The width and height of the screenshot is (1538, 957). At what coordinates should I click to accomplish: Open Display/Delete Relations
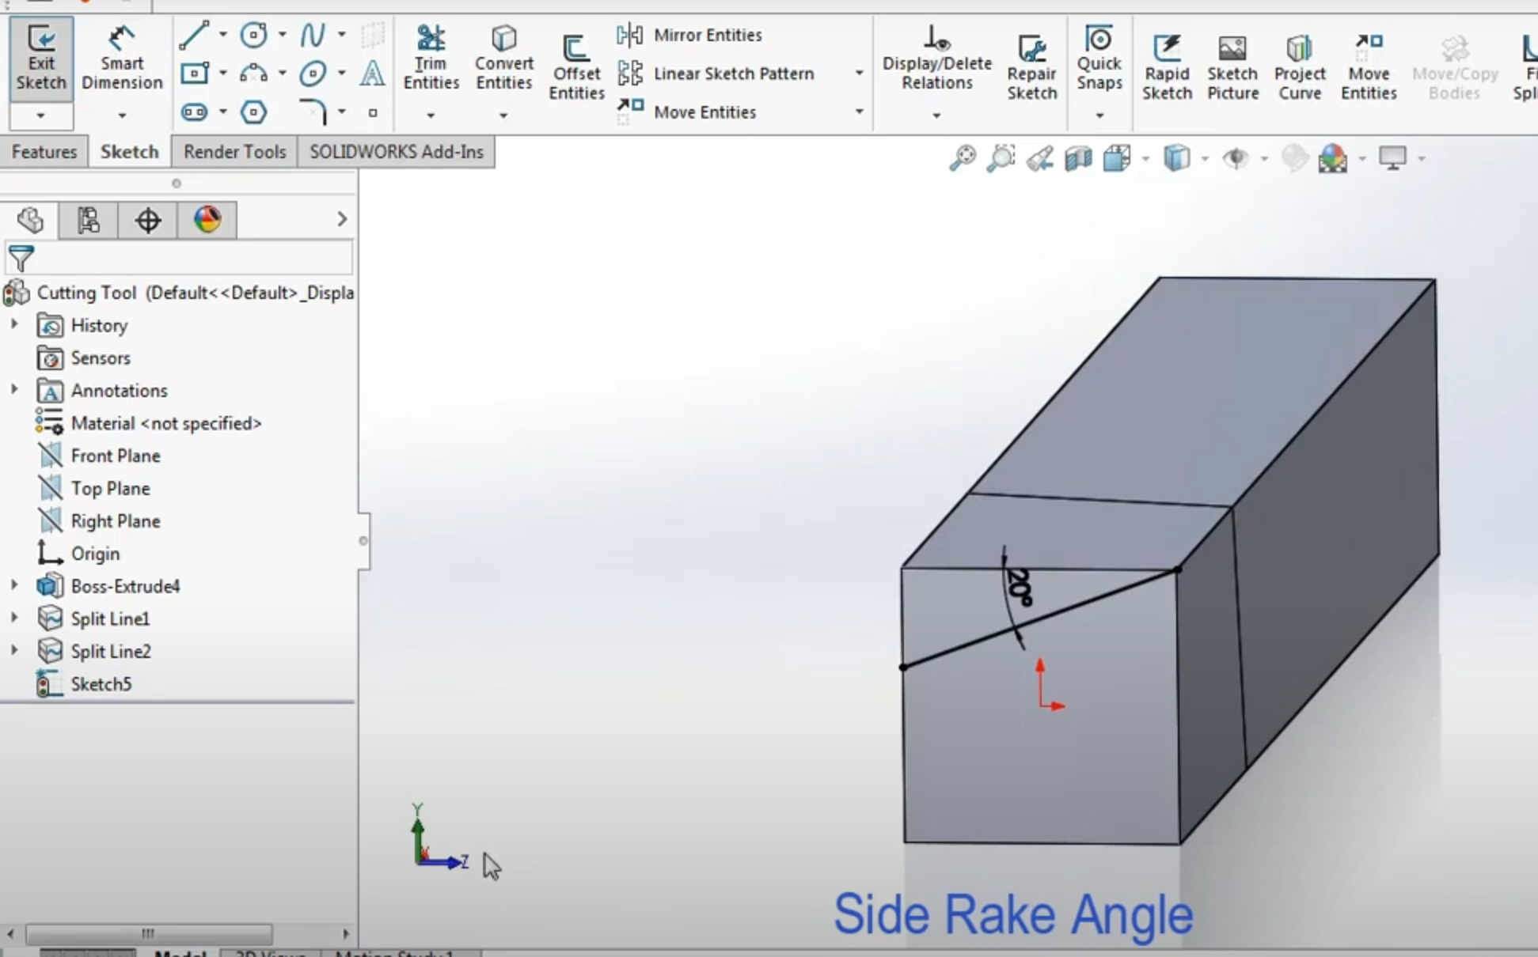pos(936,59)
